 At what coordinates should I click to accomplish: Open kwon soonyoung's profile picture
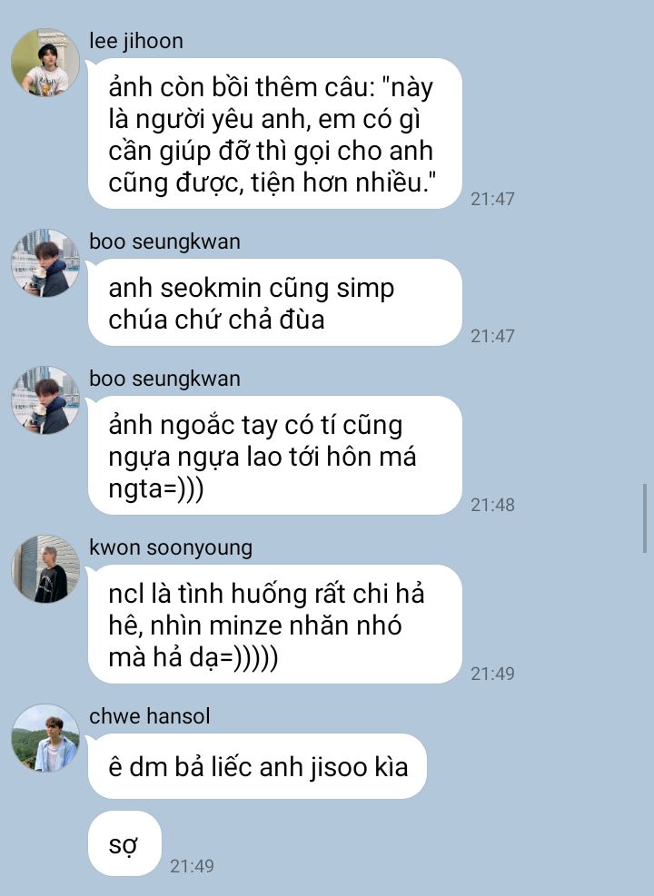click(45, 568)
